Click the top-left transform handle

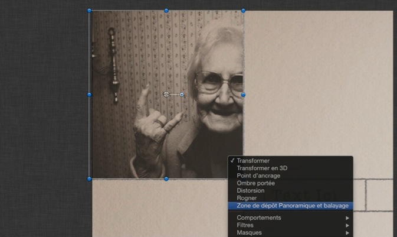tap(89, 11)
